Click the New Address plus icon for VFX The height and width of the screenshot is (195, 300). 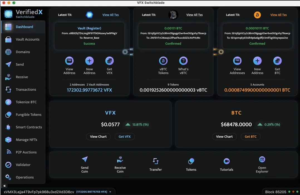[x=89, y=61]
